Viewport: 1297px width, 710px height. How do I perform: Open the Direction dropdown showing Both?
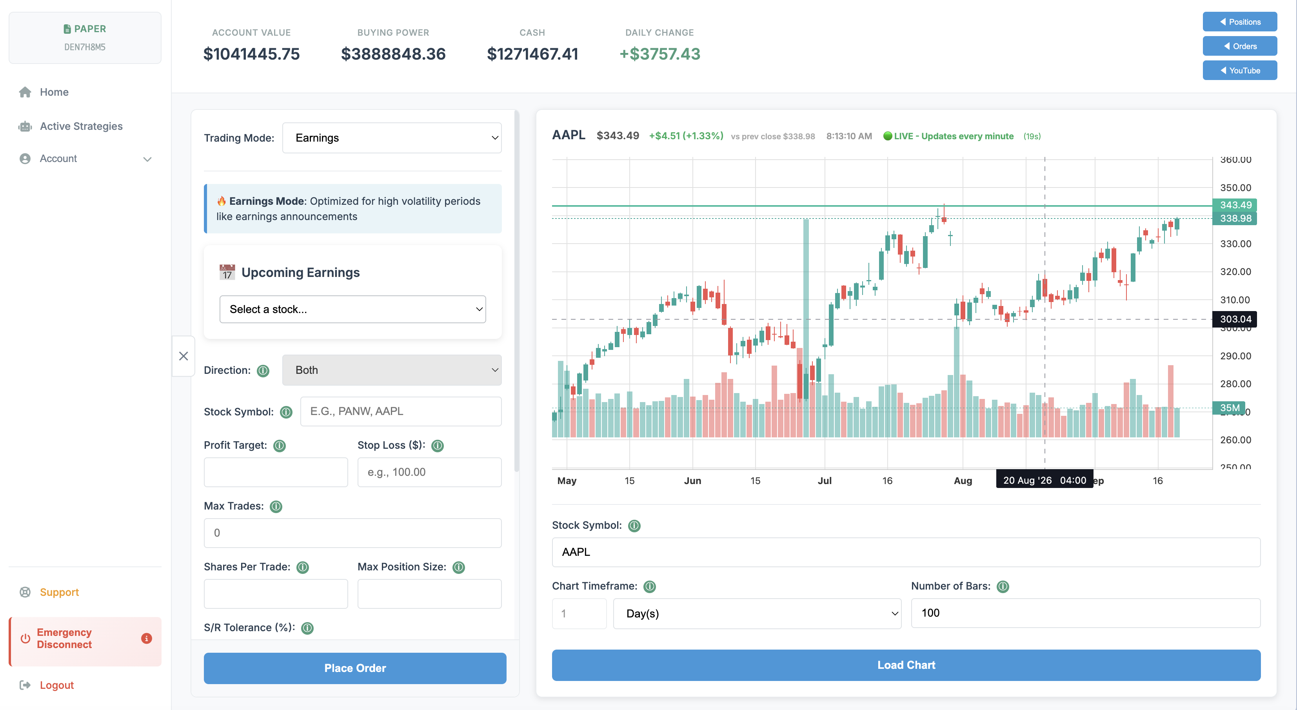coord(392,370)
